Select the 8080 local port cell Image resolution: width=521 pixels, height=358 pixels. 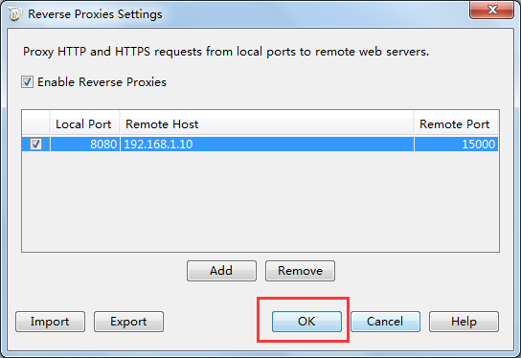click(84, 145)
